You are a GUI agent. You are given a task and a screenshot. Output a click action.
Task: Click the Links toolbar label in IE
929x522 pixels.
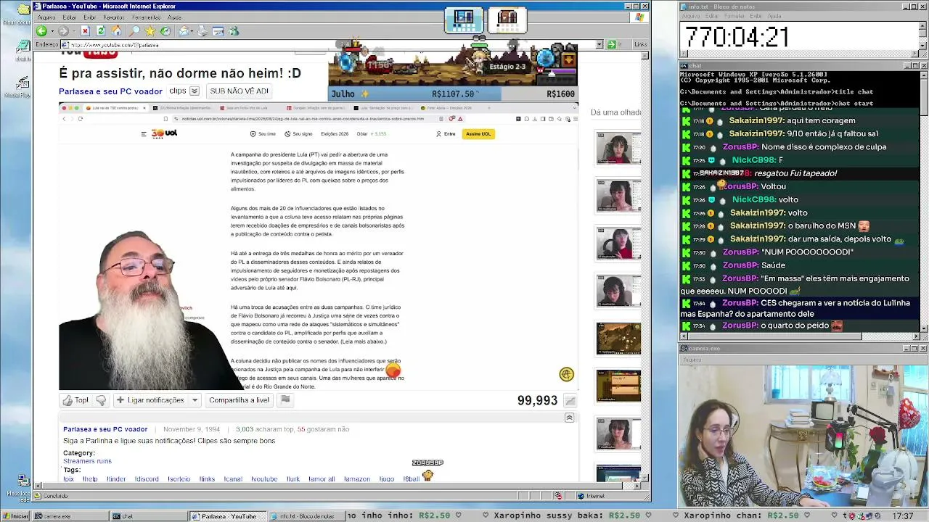point(640,44)
